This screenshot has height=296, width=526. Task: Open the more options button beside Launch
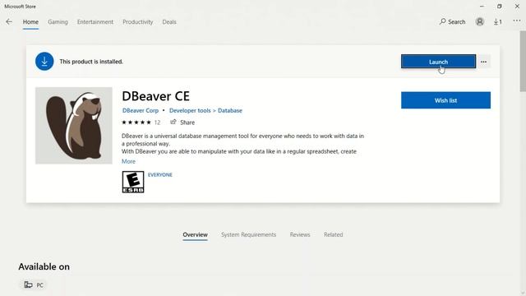coord(483,62)
